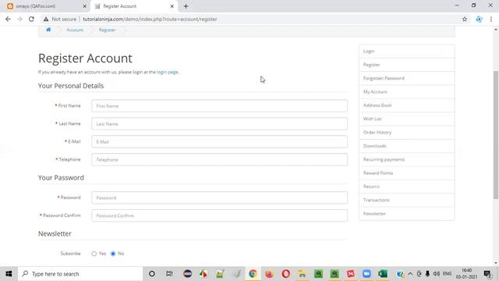Click the microphone tray icon

click(427, 274)
